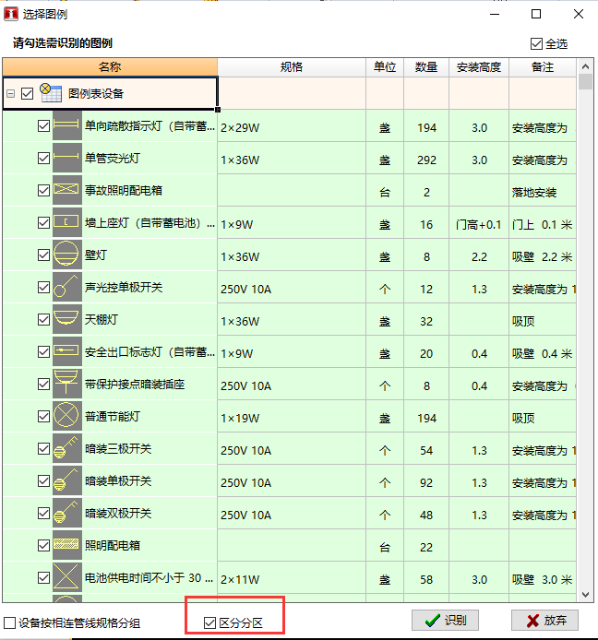Click the 普通节能灯 symbol icon
598x640 pixels.
click(x=67, y=417)
